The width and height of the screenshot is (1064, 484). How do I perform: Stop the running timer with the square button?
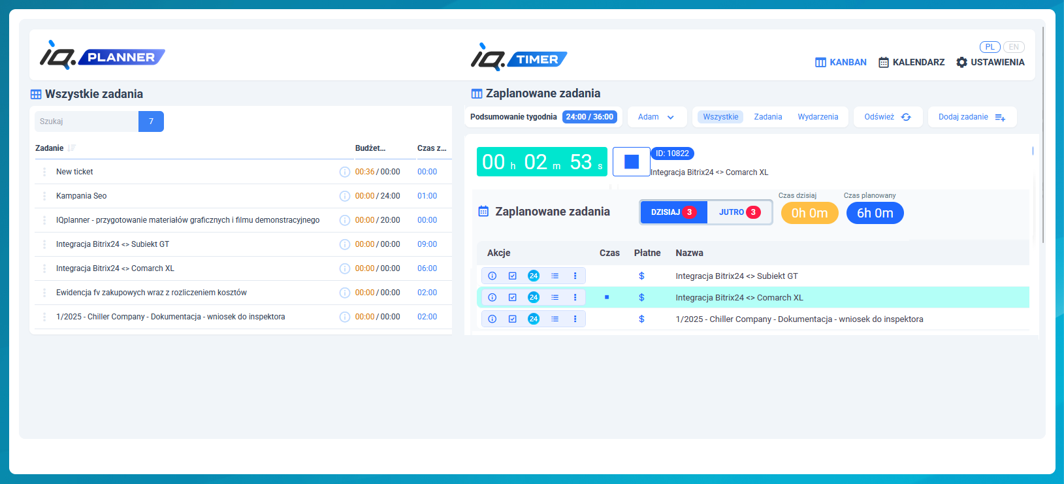coord(631,162)
